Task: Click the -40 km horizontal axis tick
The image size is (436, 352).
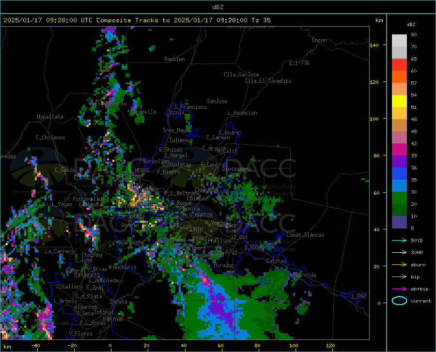Action: (35, 345)
